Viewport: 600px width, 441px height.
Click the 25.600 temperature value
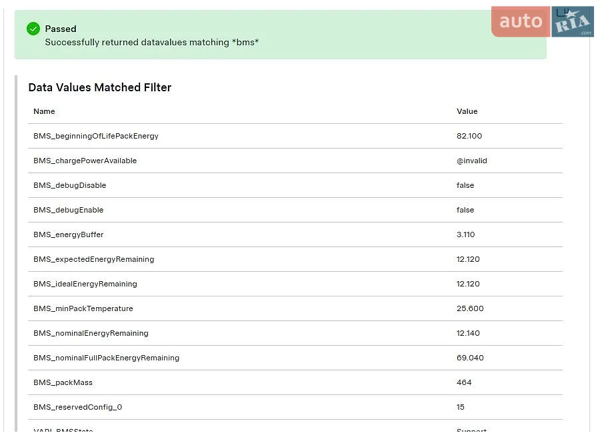470,308
